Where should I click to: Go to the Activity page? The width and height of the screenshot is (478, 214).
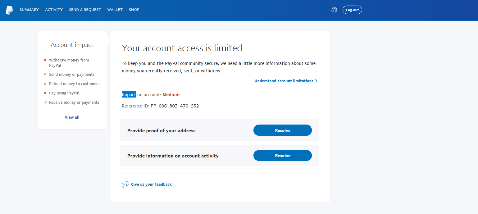[54, 10]
